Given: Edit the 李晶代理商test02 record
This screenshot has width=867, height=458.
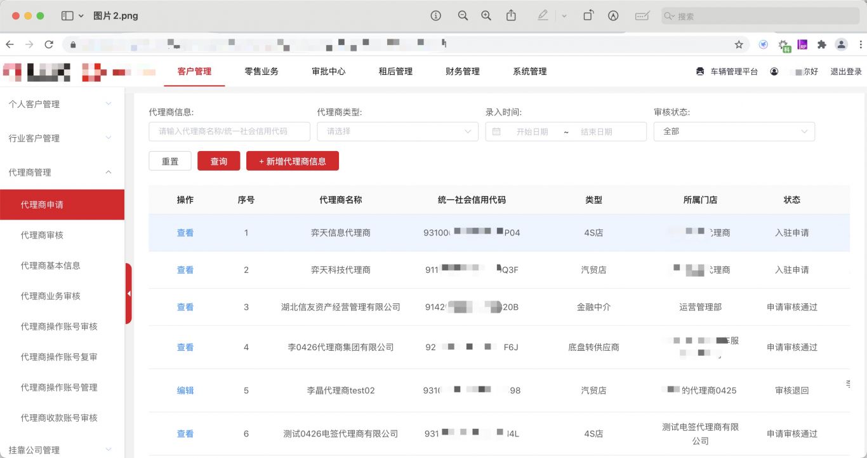Looking at the screenshot, I should coord(185,390).
